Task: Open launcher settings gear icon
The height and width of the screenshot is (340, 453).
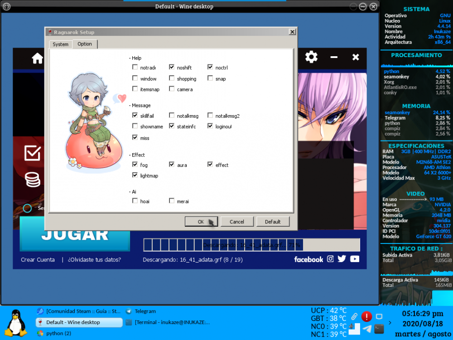Action: pos(311,57)
